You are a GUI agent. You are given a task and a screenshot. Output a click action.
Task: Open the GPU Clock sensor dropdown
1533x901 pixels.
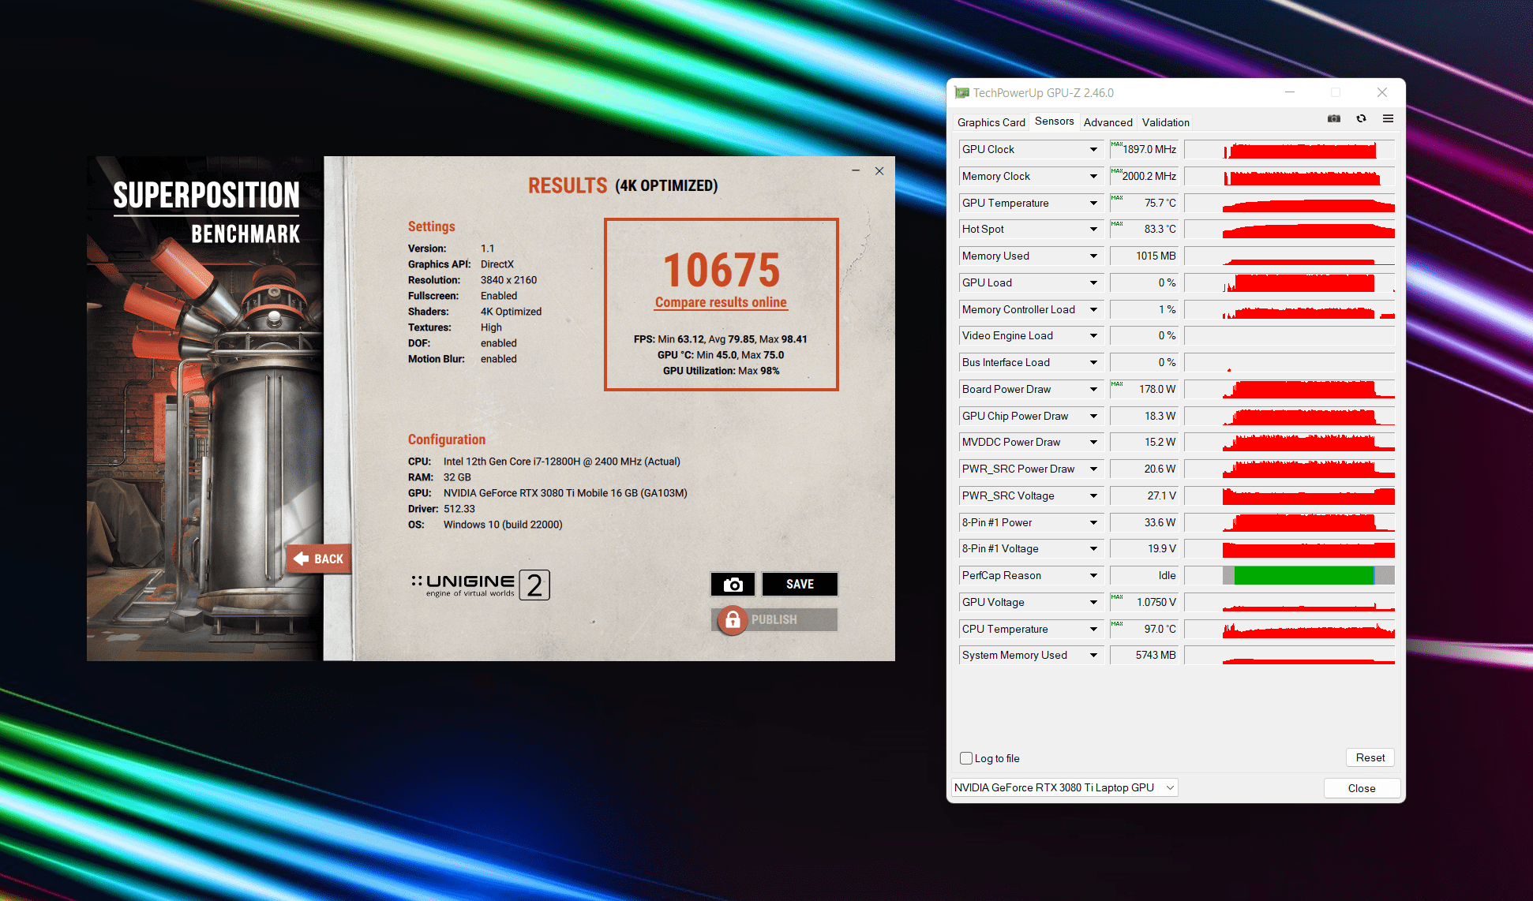coord(1093,149)
